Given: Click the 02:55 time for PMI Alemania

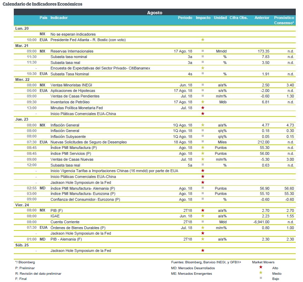Looking at the screenshot, I should 32,188.
